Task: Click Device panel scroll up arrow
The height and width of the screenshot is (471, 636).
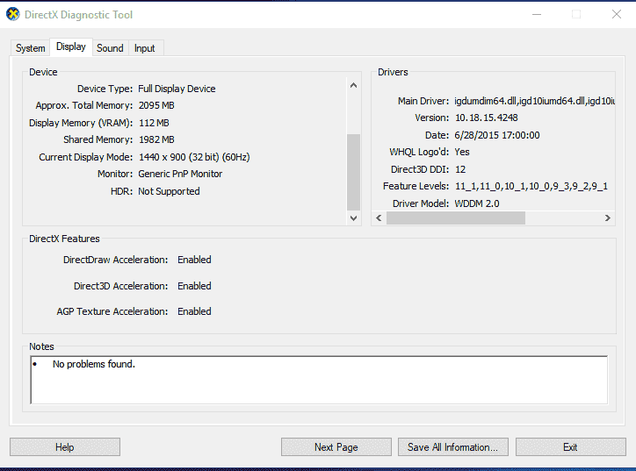Action: (x=353, y=85)
